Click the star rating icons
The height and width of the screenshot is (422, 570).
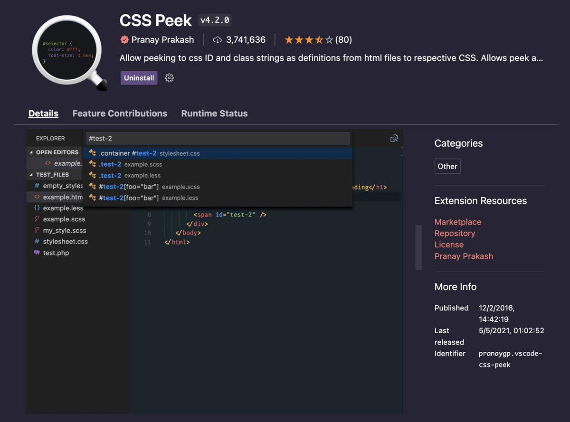[x=309, y=40]
